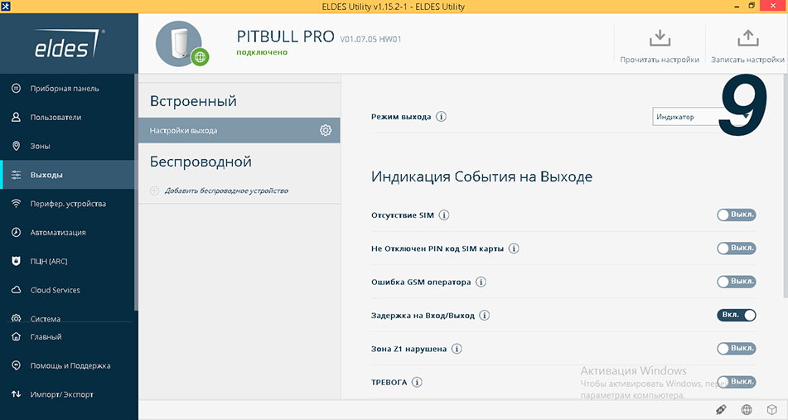Click the sidebar menu scrollbar
The height and width of the screenshot is (420, 788).
pos(136,192)
